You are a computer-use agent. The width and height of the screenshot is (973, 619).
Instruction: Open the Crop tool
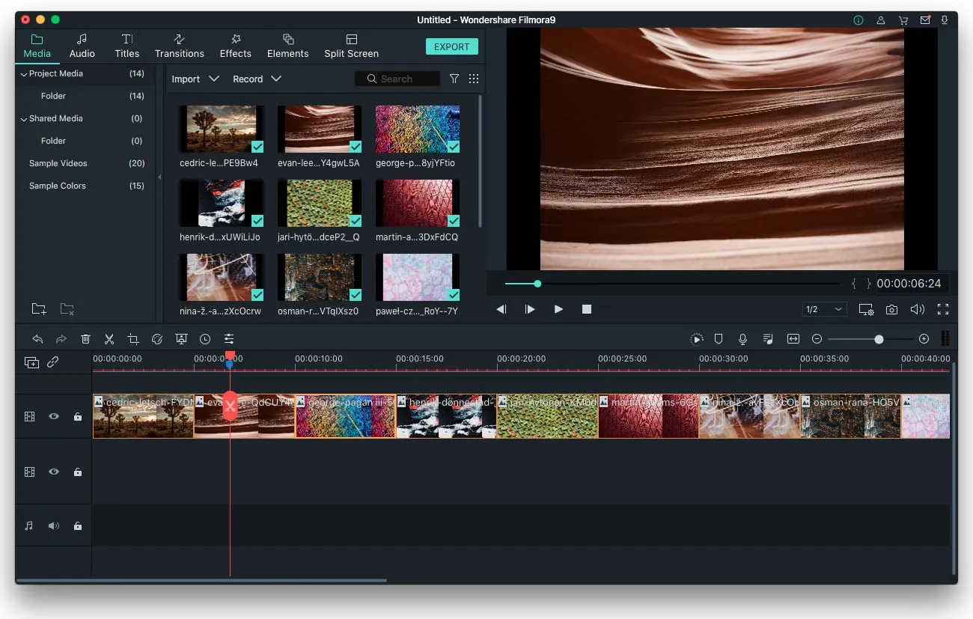pyautogui.click(x=132, y=338)
